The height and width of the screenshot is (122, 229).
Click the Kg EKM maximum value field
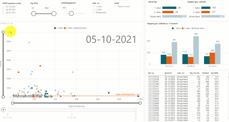(x=50, y=8)
